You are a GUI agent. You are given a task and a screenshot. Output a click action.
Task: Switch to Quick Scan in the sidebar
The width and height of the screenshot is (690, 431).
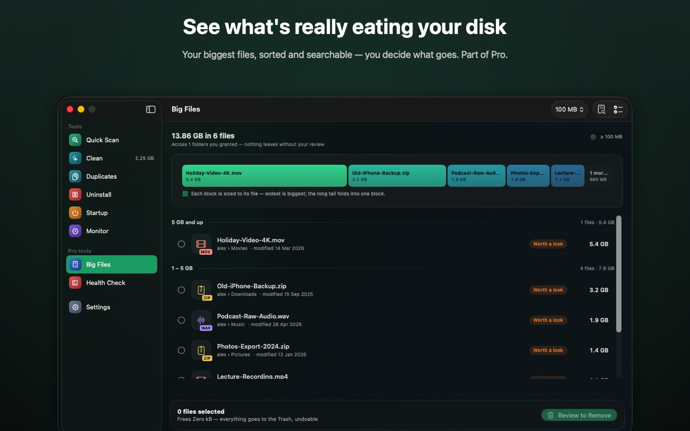[x=112, y=140]
